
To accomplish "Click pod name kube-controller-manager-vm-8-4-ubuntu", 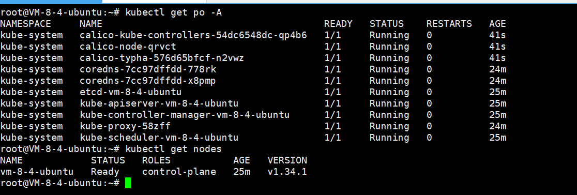I will [185, 115].
